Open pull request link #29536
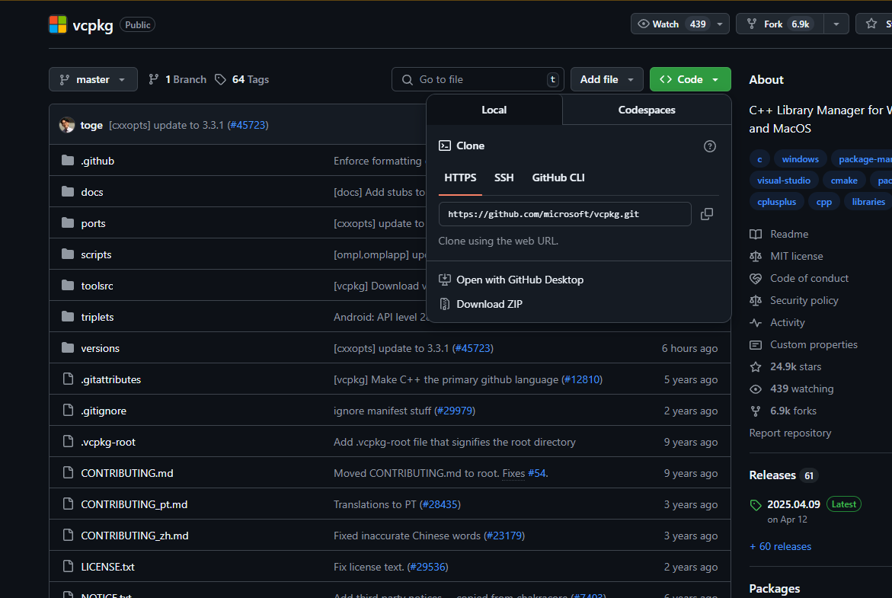 (428, 568)
